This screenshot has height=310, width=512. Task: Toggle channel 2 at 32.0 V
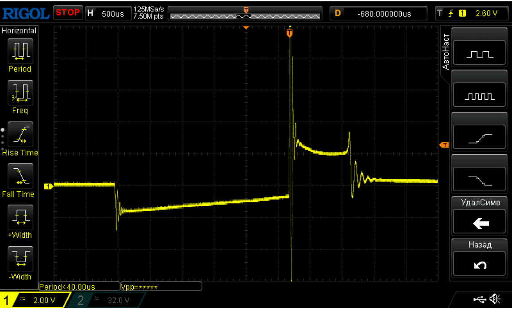[108, 301]
